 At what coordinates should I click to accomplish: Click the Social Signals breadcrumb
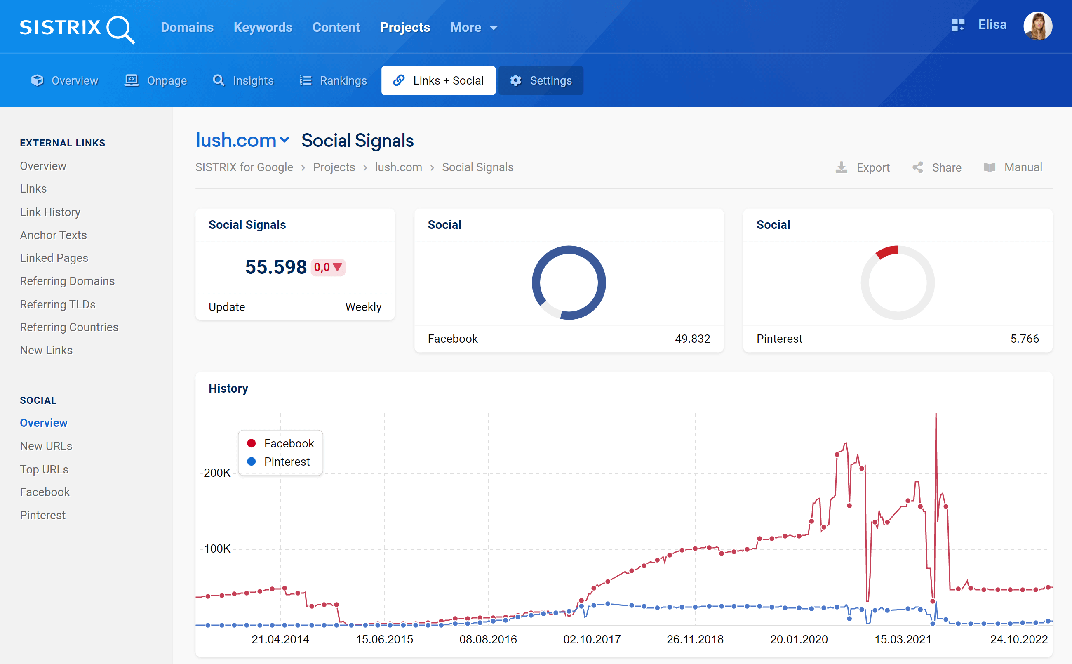click(x=477, y=167)
